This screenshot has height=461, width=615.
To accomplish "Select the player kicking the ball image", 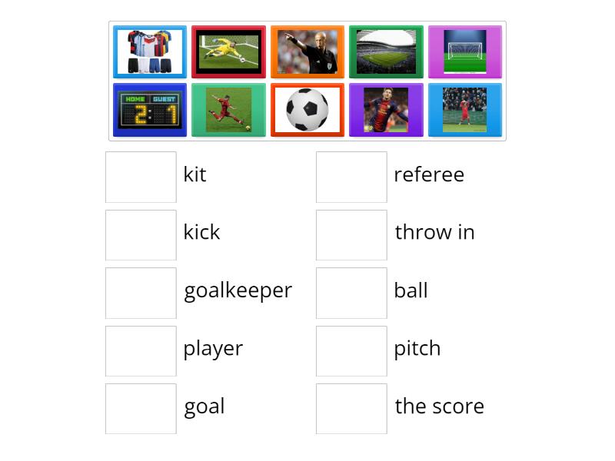I will [x=228, y=109].
